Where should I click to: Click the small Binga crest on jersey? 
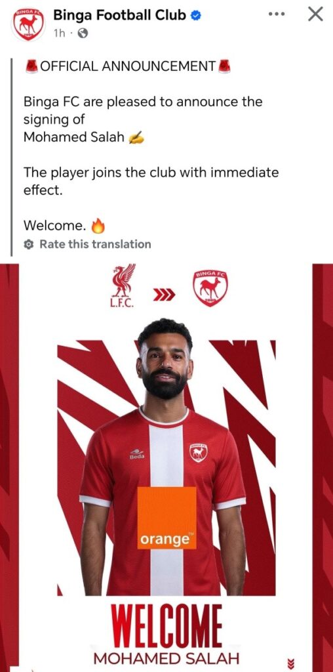198,451
